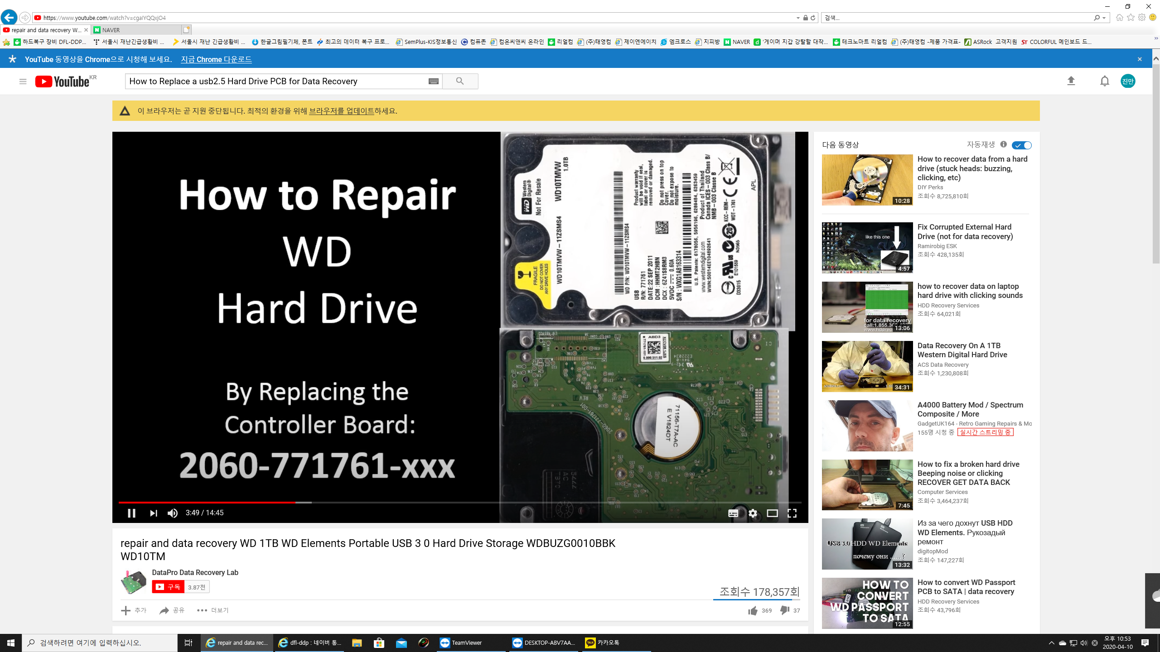Viewport: 1160px width, 652px height.
Task: Open the Windows Start menu
Action: pyautogui.click(x=11, y=642)
